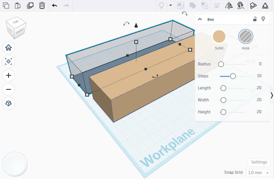The image size is (274, 179).
Task: Click the Mirror tool icon
Action: point(229,5)
